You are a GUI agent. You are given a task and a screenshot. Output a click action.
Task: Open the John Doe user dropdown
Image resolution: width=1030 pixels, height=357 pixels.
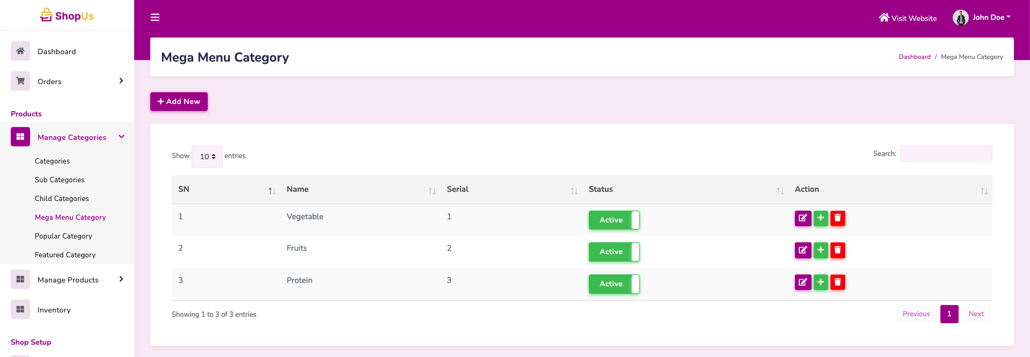982,18
